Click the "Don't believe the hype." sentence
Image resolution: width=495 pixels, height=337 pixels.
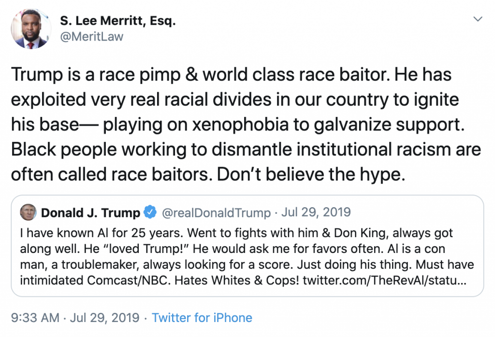310,174
